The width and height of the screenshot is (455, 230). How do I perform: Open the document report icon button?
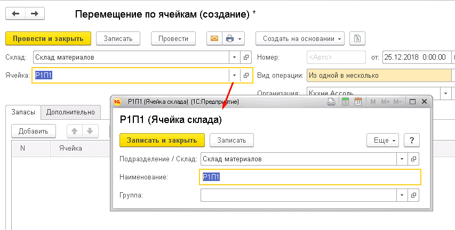[x=357, y=38]
